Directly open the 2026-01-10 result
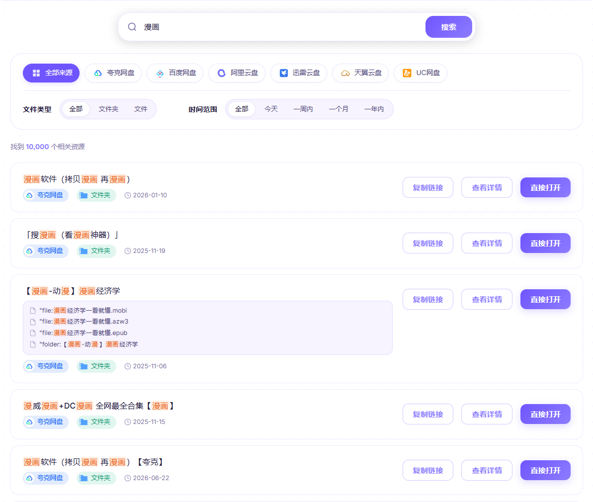 545,188
